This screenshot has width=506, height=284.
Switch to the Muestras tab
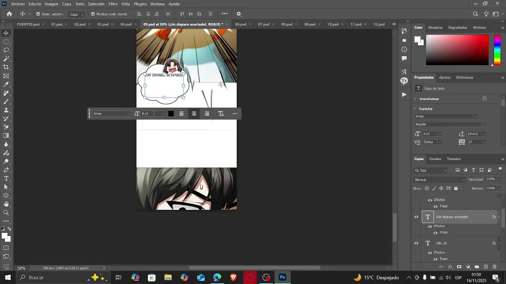click(435, 28)
